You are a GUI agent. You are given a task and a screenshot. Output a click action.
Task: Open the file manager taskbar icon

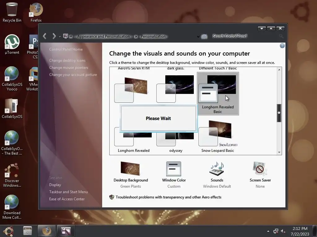pos(27,231)
